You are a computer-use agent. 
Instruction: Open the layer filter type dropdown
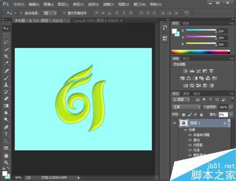(x=181, y=100)
